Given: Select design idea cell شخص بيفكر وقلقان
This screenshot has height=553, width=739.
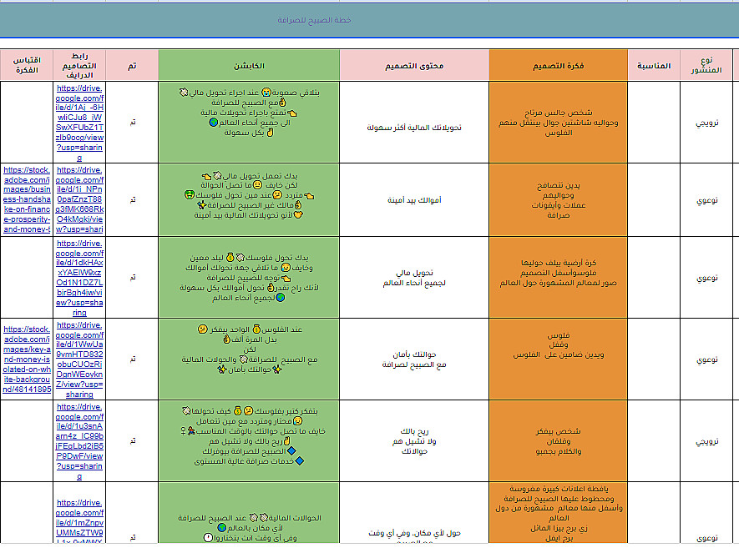Looking at the screenshot, I should tap(558, 441).
